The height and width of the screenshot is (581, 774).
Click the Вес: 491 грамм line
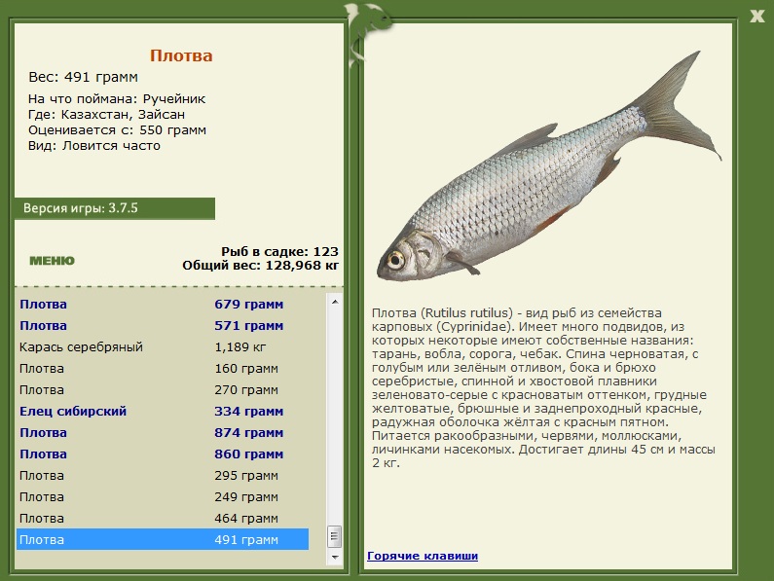pos(84,77)
